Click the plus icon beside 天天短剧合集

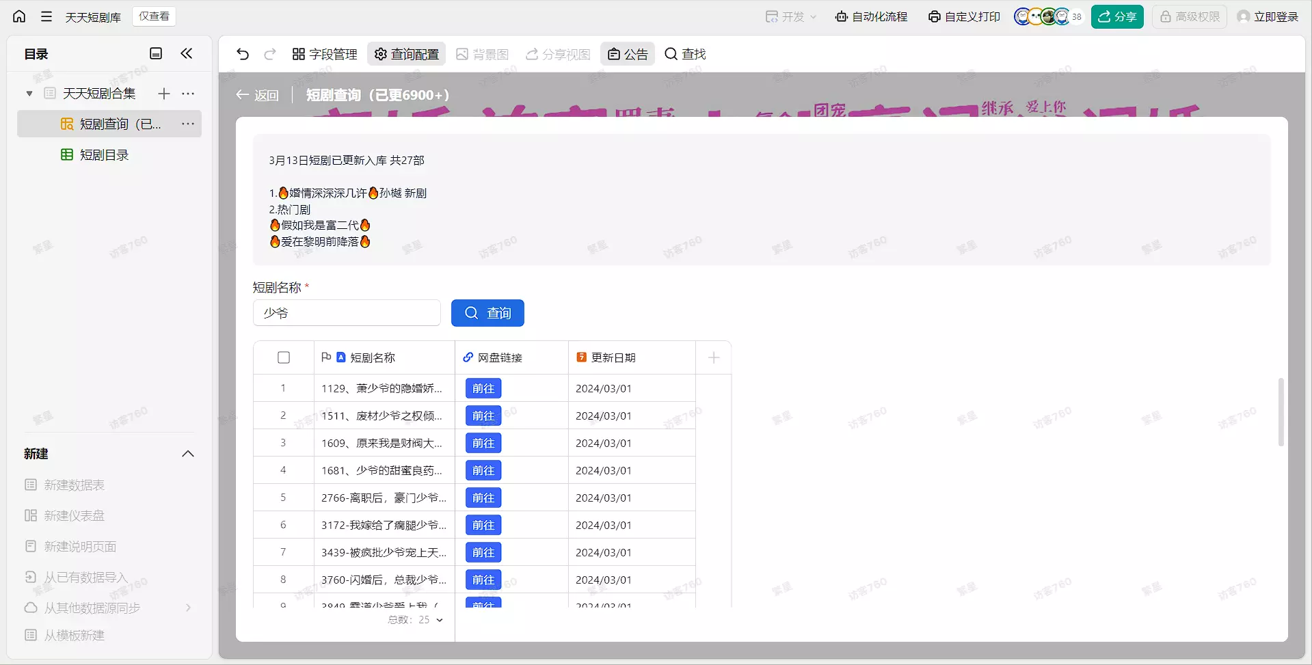pyautogui.click(x=164, y=94)
